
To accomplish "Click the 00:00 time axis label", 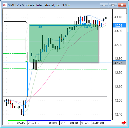I will click(53, 123).
